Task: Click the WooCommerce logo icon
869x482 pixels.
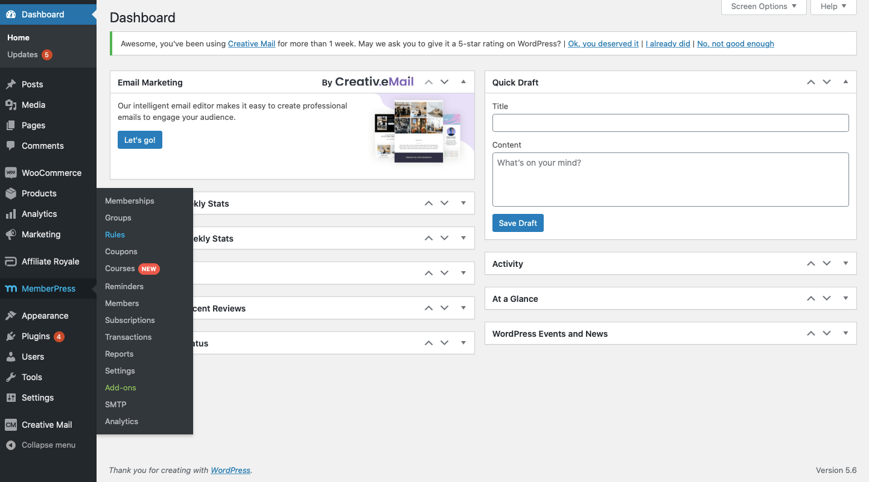Action: coord(11,173)
